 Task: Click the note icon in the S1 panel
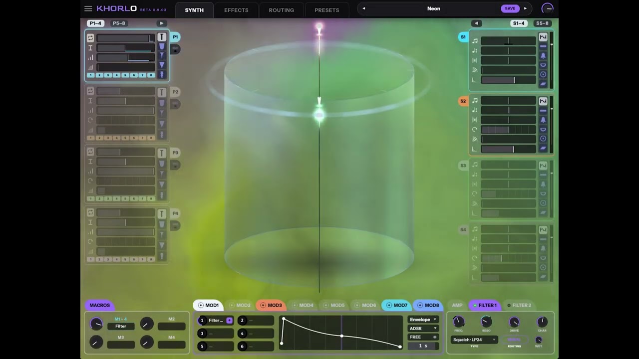point(475,41)
